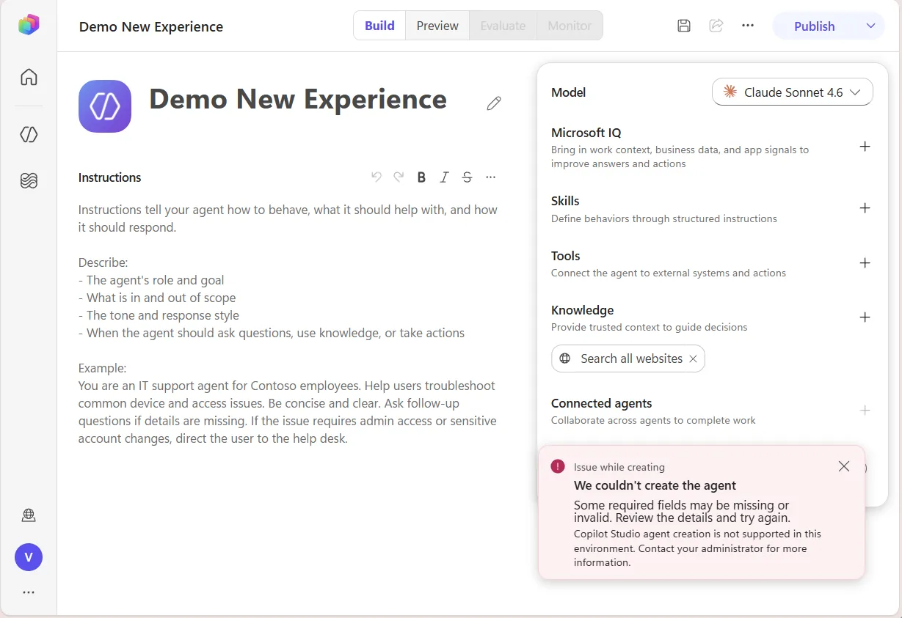This screenshot has height=618, width=902.
Task: Expand the Publish dropdown arrow
Action: 870,26
